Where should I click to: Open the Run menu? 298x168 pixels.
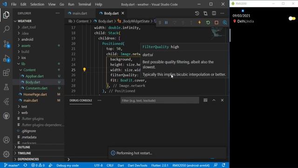point(71,4)
